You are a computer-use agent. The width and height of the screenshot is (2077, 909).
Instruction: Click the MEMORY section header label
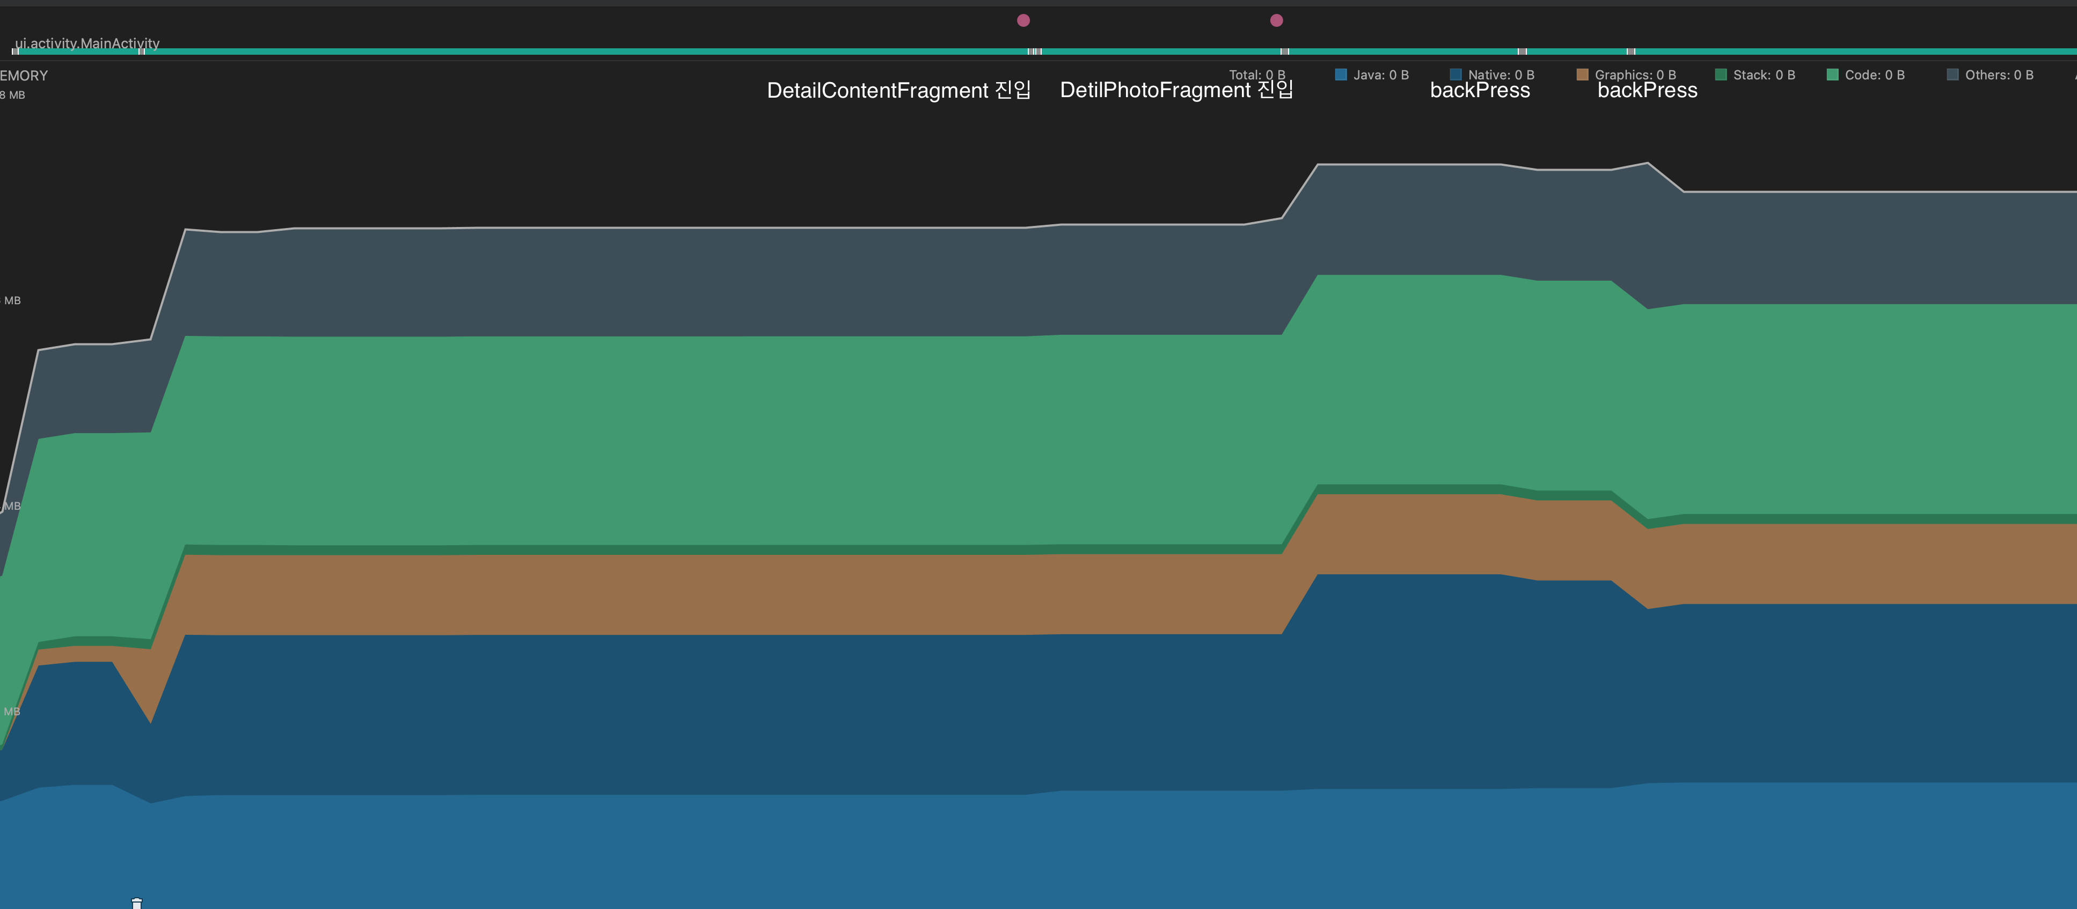click(24, 76)
